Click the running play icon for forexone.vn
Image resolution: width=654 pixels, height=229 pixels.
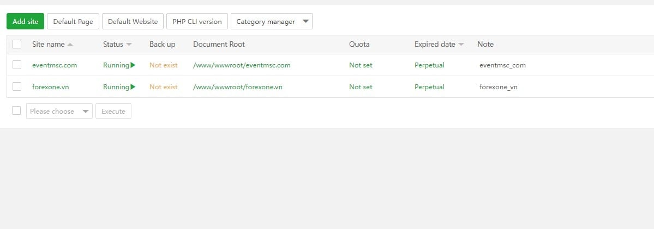point(133,87)
